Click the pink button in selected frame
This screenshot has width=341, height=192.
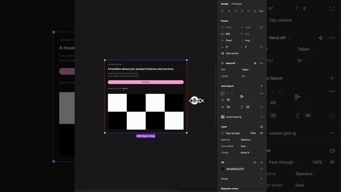click(x=145, y=82)
